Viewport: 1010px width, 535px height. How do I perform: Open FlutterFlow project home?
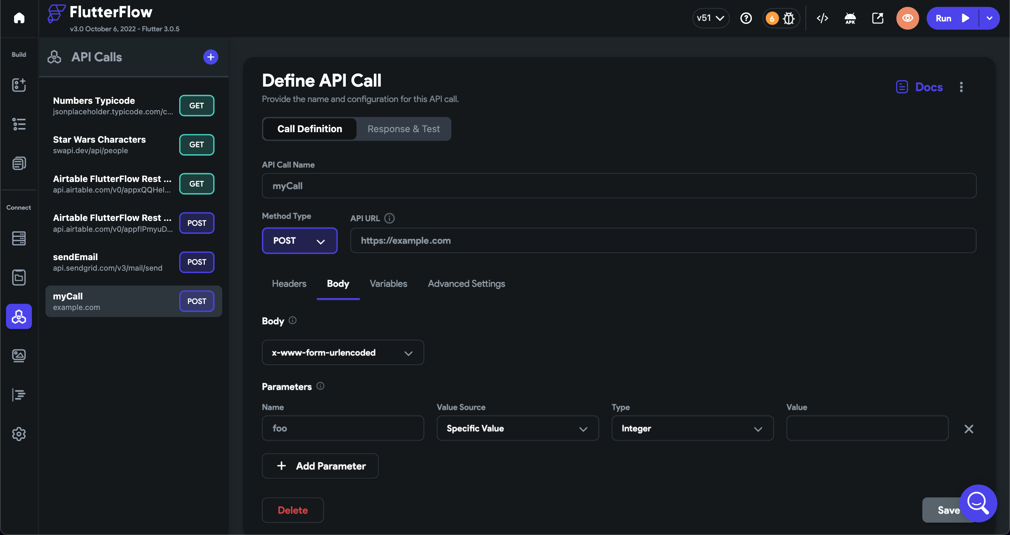tap(19, 18)
